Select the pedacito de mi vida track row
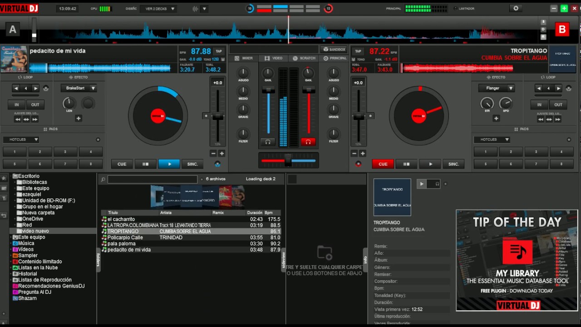Image resolution: width=581 pixels, height=327 pixels. 191,250
